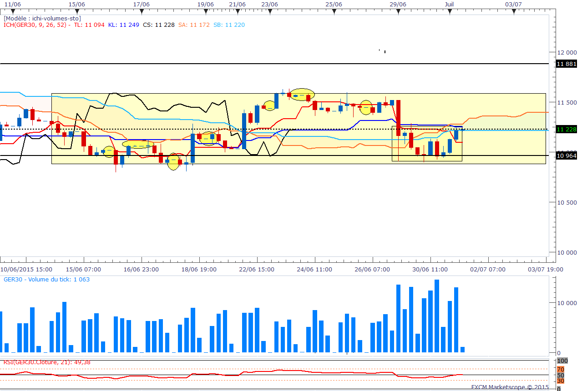Click the 22/06 15:00 bottom axis label

(x=257, y=269)
